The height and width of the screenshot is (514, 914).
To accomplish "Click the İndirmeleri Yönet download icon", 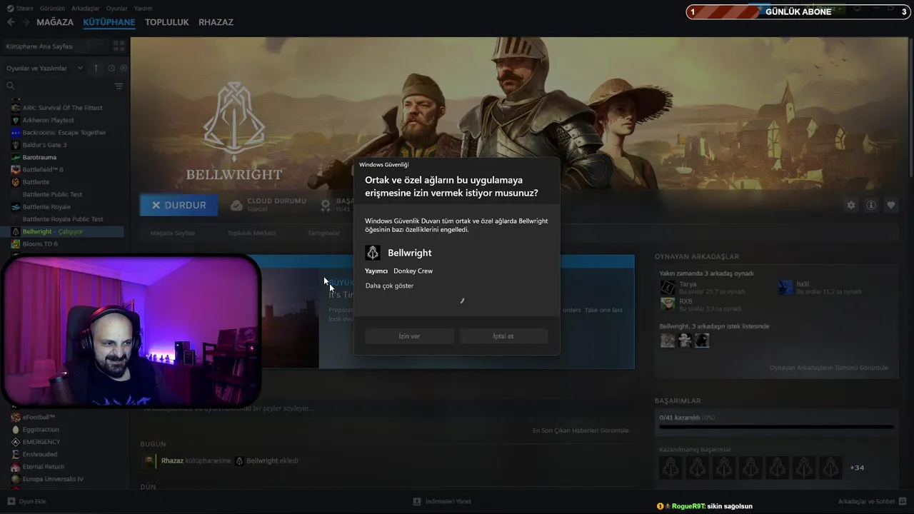I will 417,501.
